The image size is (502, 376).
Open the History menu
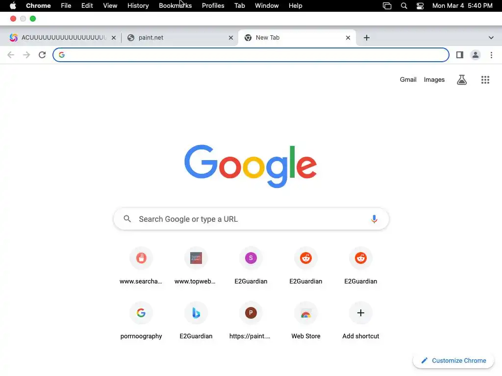138,6
